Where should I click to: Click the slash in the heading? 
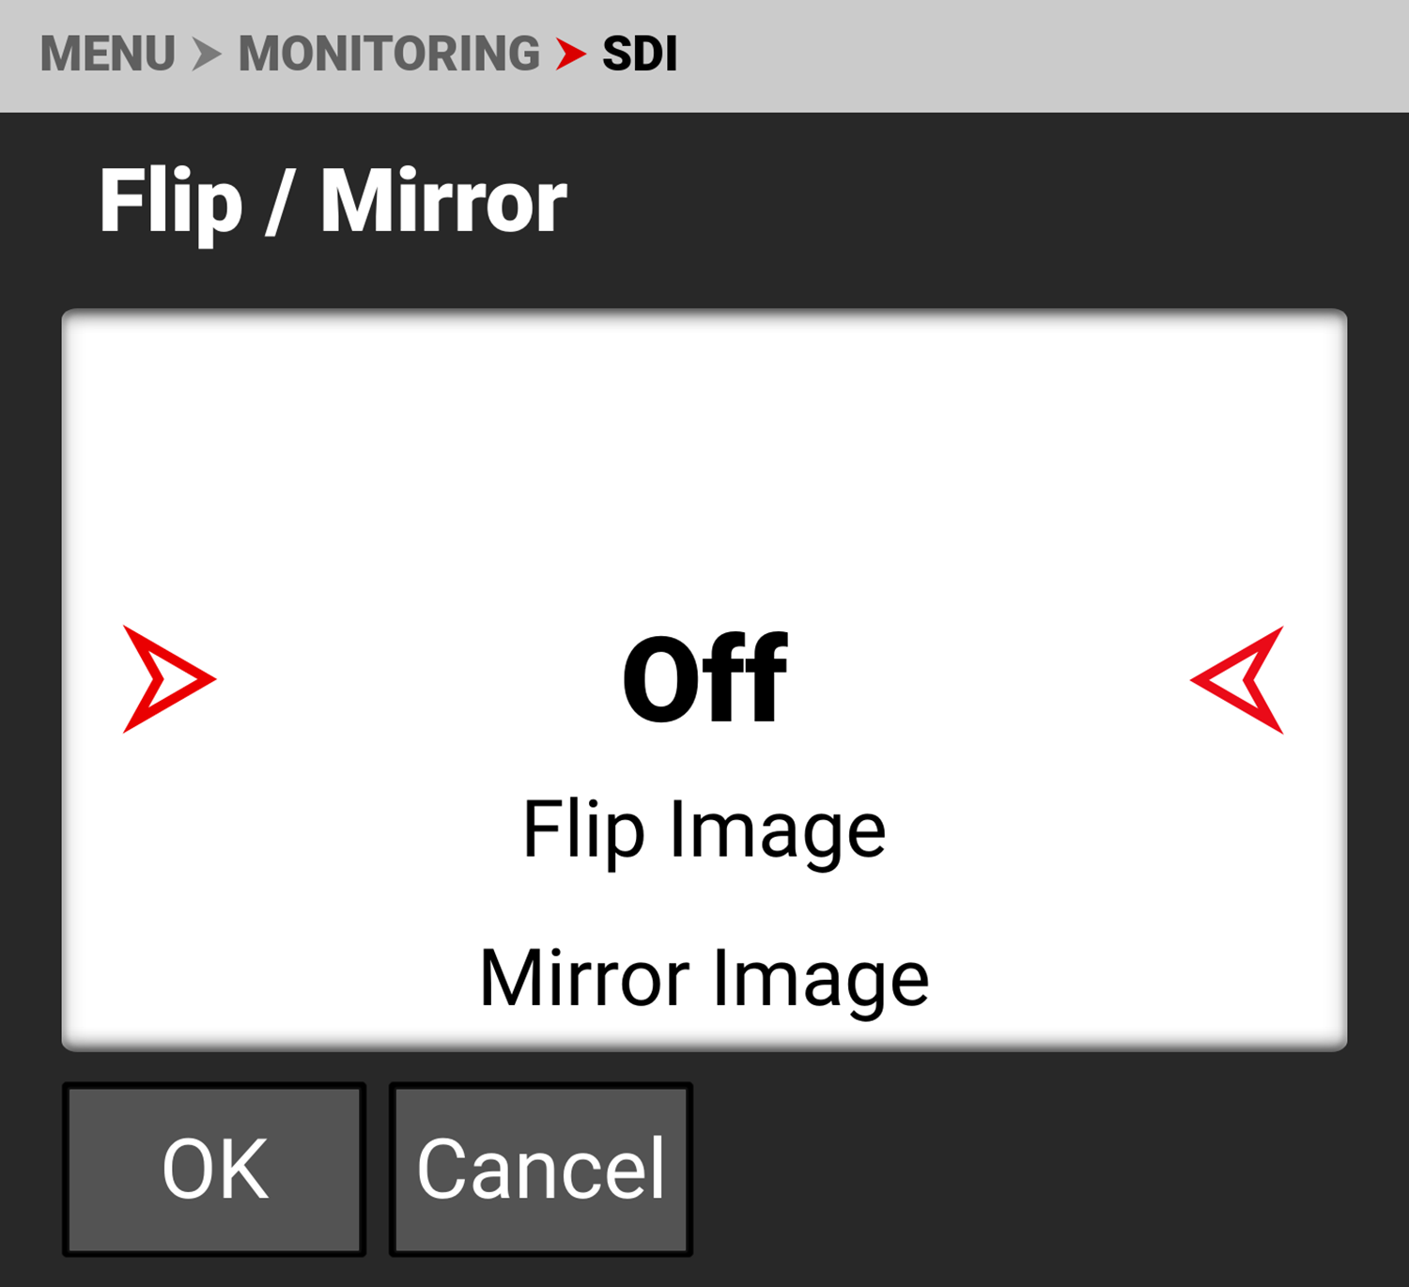[279, 202]
